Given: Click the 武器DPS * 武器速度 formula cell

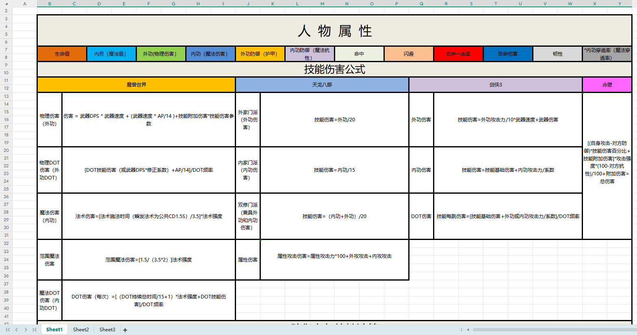Looking at the screenshot, I should coord(149,120).
